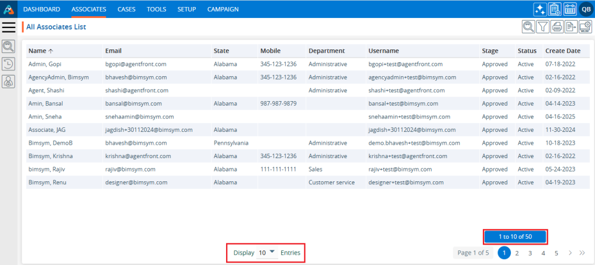The image size is (595, 265).
Task: Open the AI sparkle assistant icon
Action: click(x=539, y=9)
